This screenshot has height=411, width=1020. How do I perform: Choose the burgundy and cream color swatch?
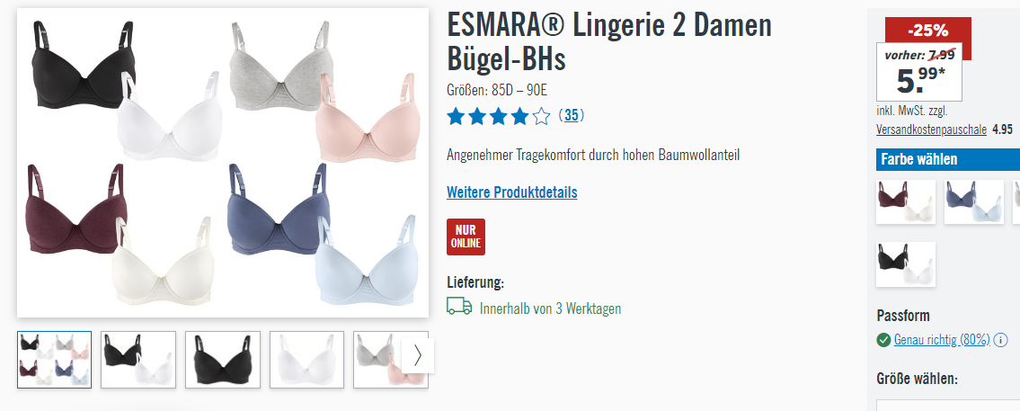click(906, 202)
